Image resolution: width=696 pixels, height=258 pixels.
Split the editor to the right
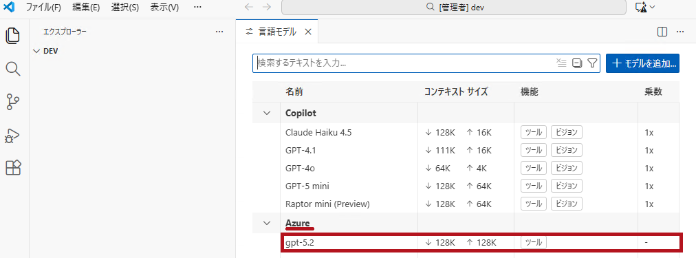[662, 32]
